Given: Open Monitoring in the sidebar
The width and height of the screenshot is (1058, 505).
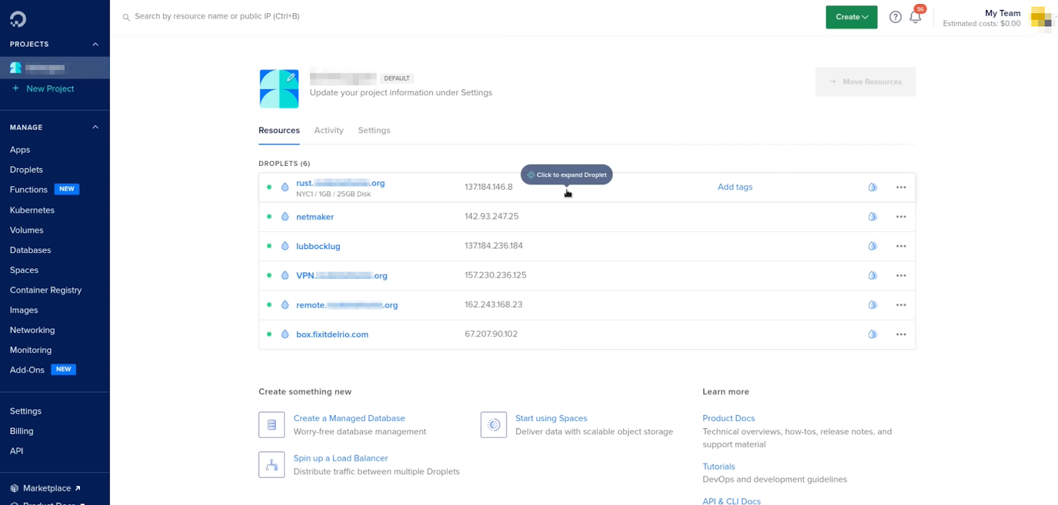Looking at the screenshot, I should [30, 350].
